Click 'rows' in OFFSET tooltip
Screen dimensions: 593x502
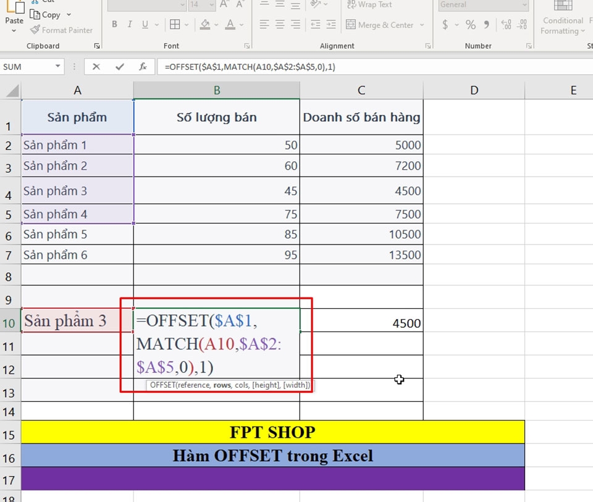point(222,385)
